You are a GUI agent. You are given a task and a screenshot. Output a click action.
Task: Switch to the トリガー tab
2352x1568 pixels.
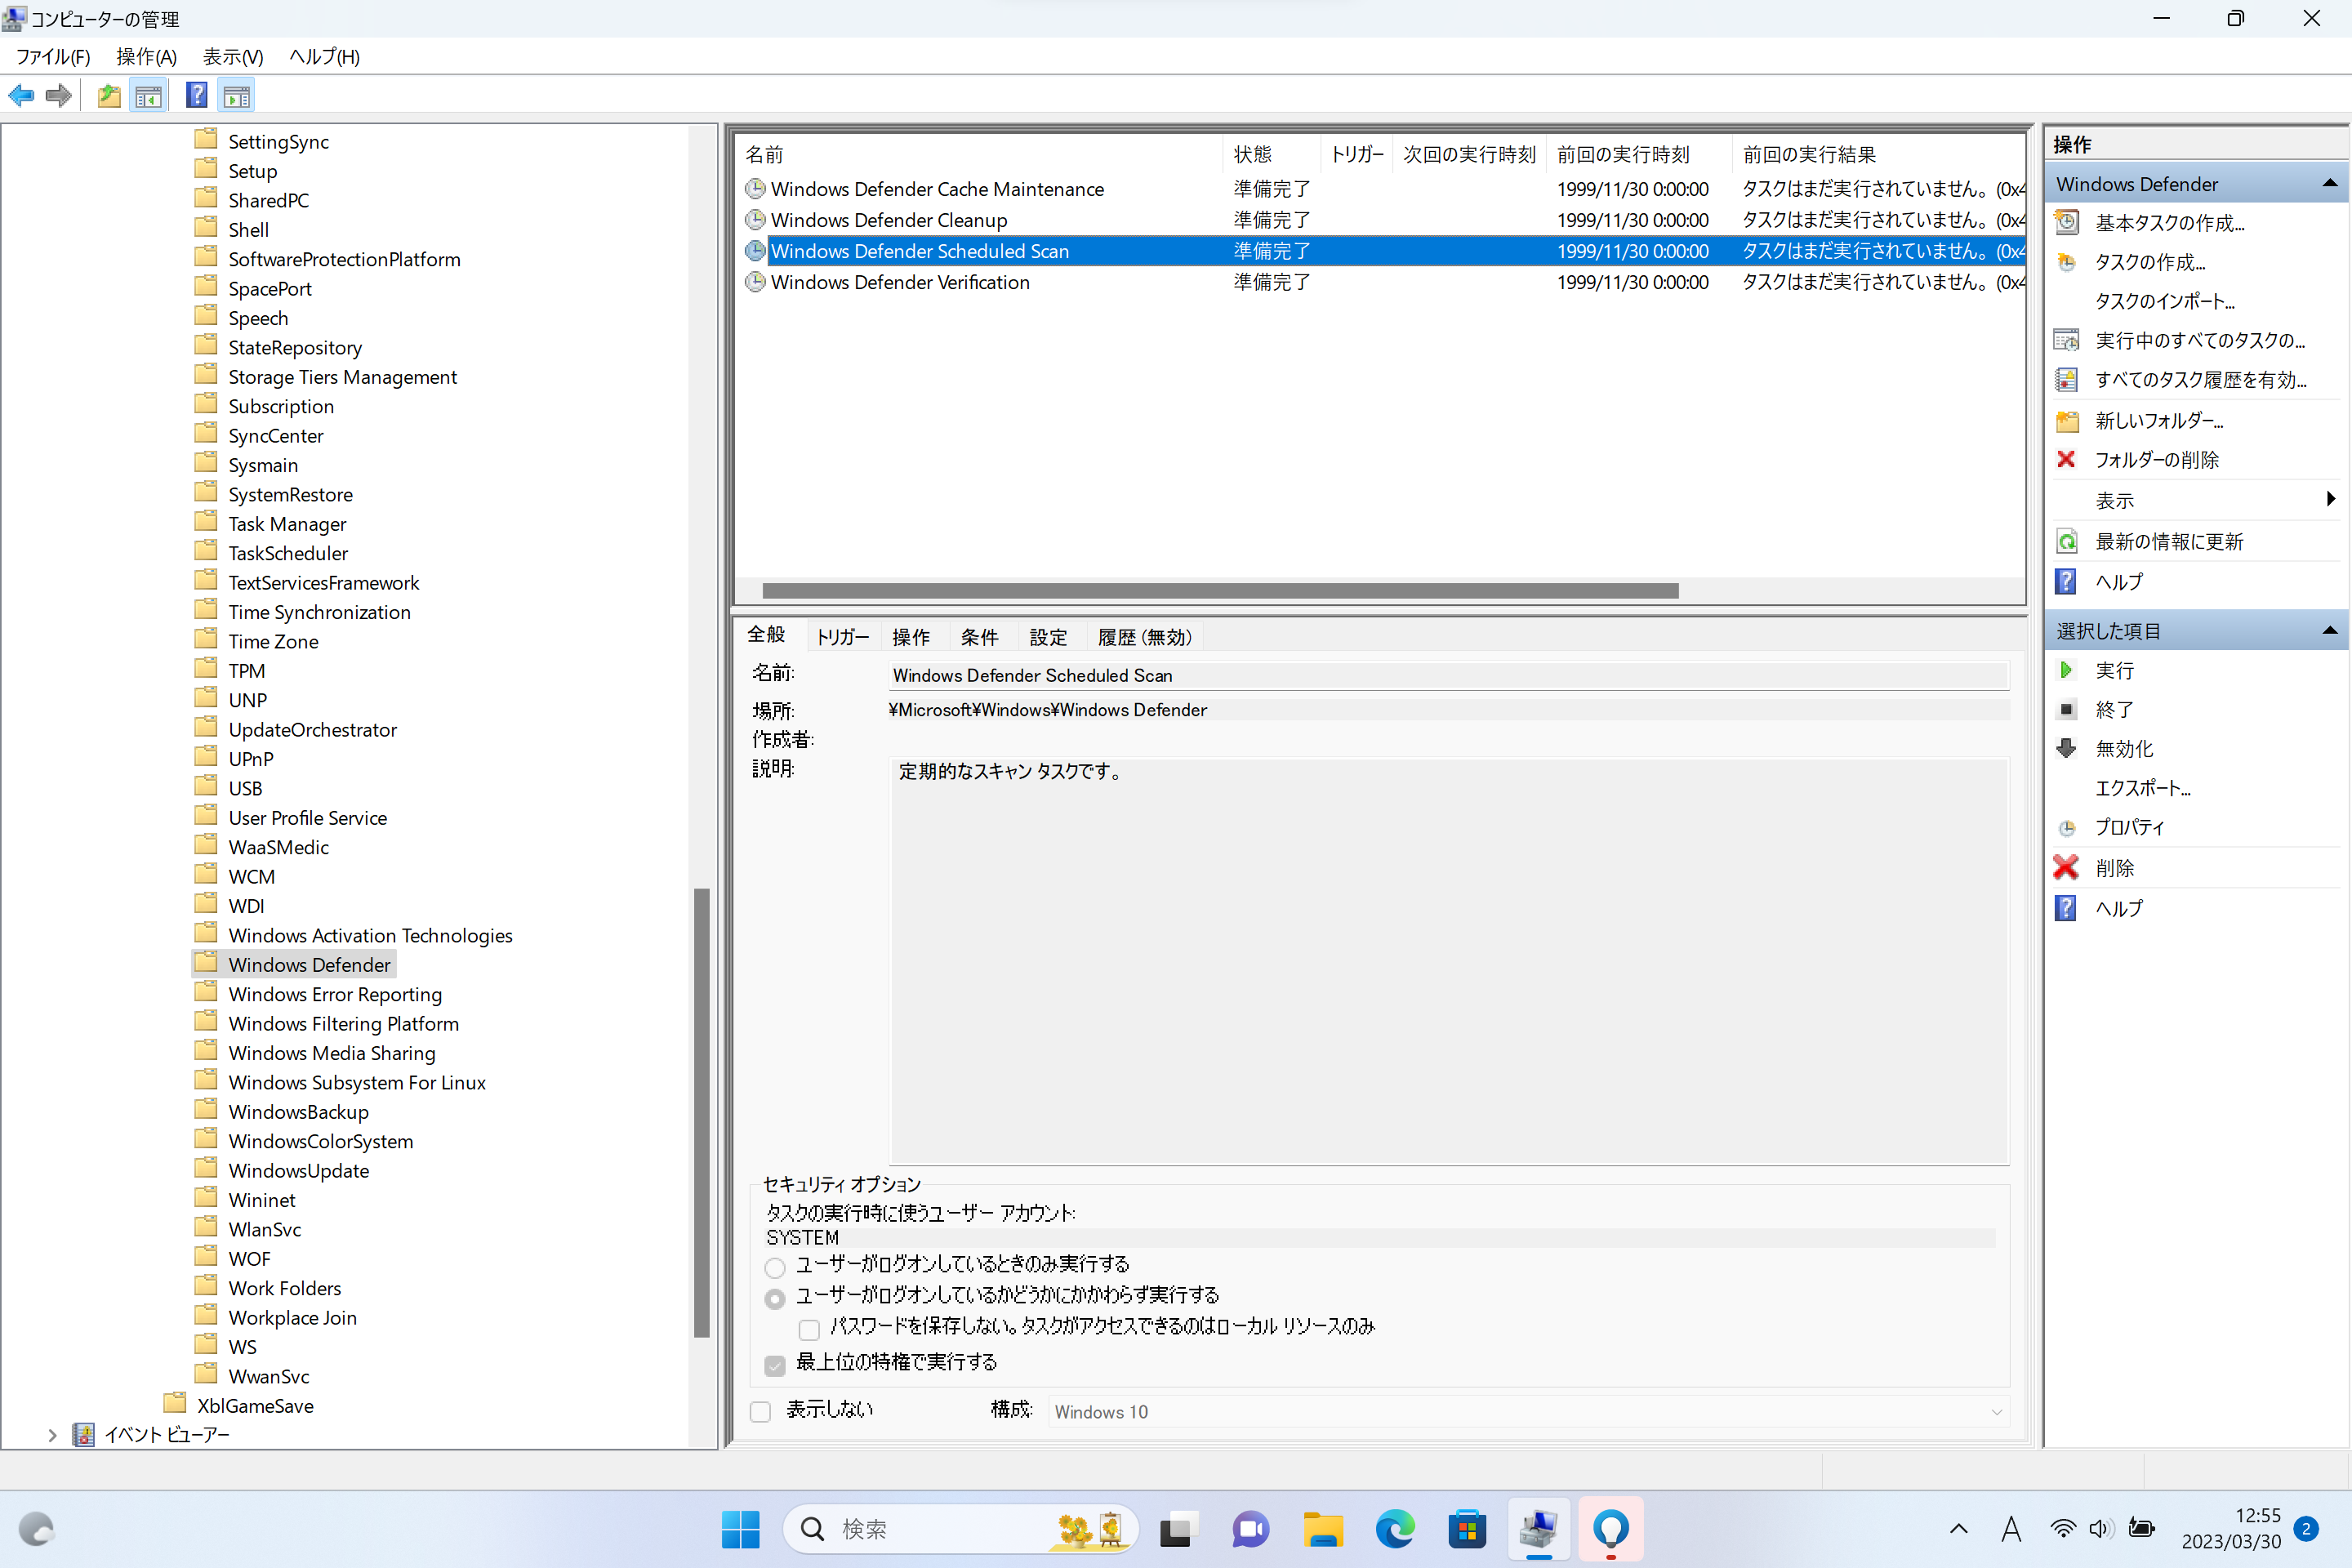[x=842, y=637]
